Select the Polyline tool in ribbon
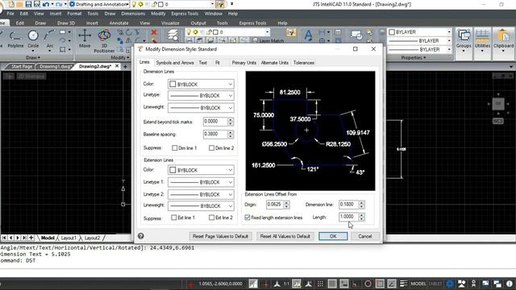The height and width of the screenshot is (290, 516). [15, 39]
